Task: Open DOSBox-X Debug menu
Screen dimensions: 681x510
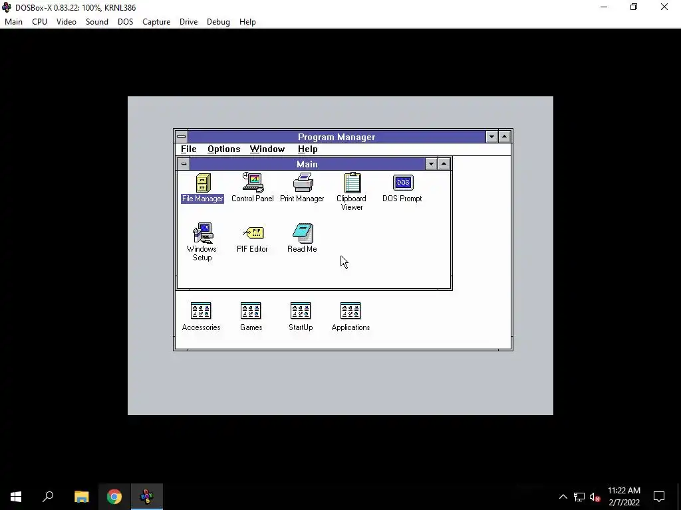Action: point(218,22)
